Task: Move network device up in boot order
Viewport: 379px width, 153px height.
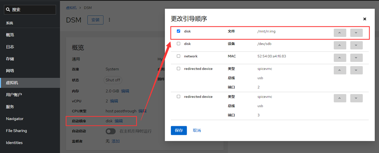Action: [x=340, y=58]
